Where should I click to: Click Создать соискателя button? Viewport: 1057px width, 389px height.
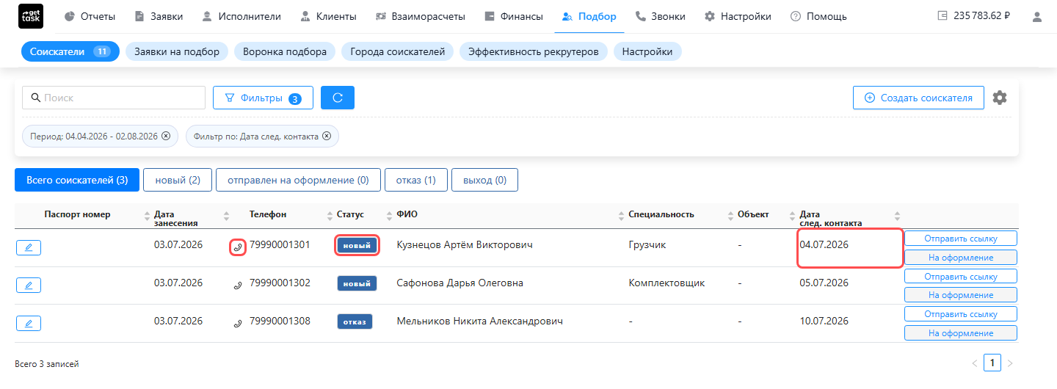pyautogui.click(x=918, y=98)
